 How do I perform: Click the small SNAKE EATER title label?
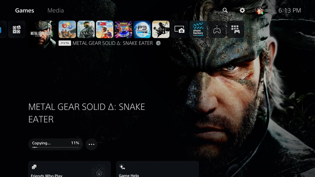[113, 43]
